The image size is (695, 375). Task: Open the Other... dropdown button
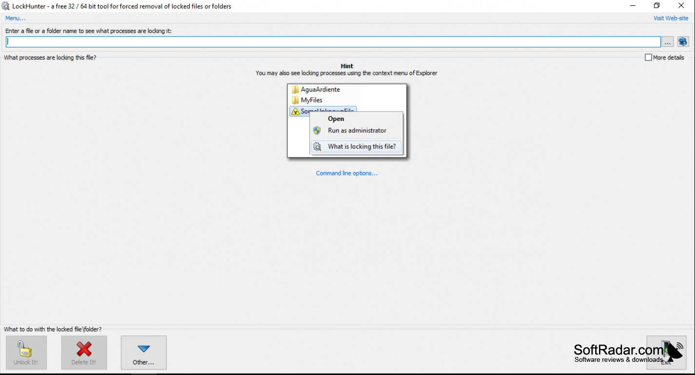(144, 353)
